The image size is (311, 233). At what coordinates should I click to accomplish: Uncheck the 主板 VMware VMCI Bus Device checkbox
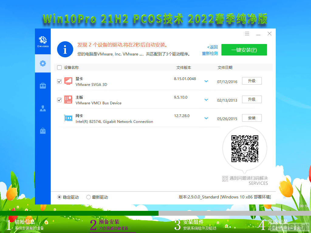59,100
